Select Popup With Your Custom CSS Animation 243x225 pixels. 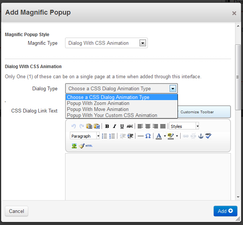pos(121,116)
